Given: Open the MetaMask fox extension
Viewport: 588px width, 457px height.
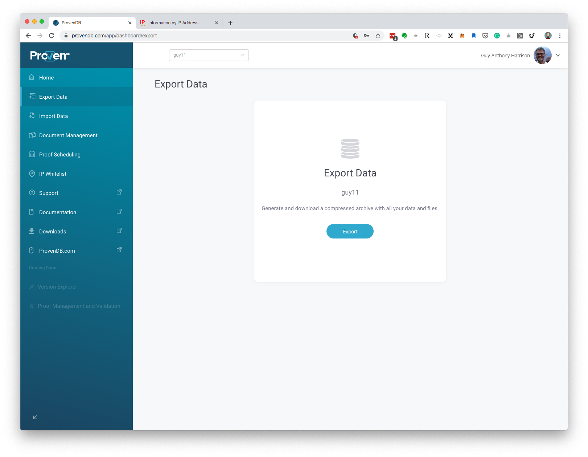Looking at the screenshot, I should coord(462,36).
